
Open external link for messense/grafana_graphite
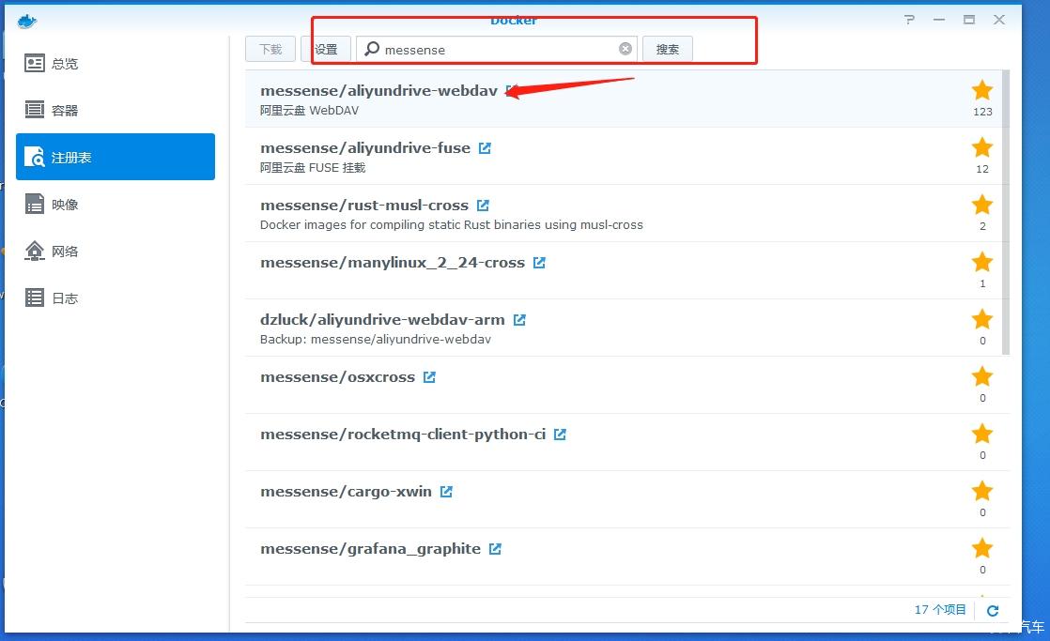pyautogui.click(x=495, y=549)
